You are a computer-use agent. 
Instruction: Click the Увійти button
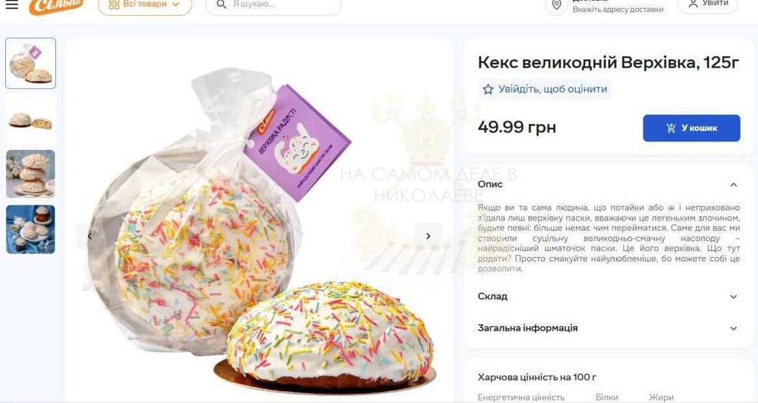pos(708,5)
